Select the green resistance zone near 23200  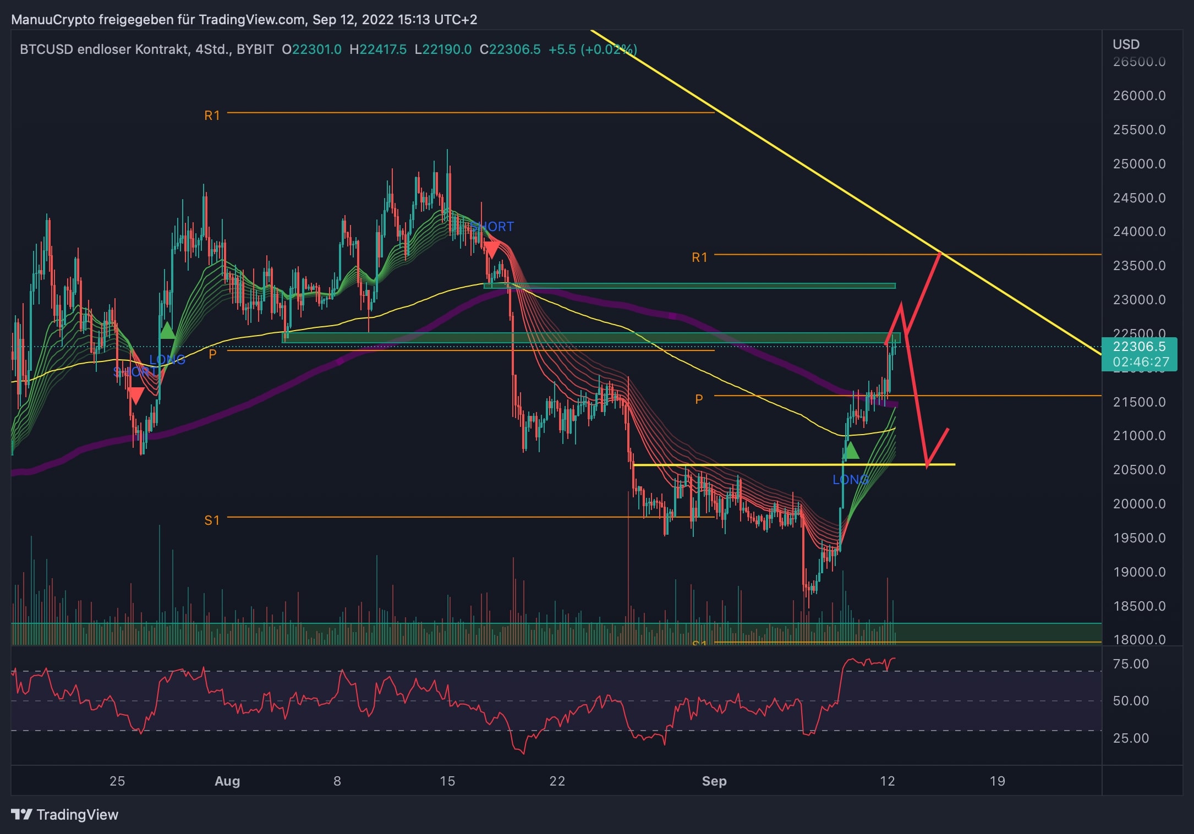click(x=689, y=286)
